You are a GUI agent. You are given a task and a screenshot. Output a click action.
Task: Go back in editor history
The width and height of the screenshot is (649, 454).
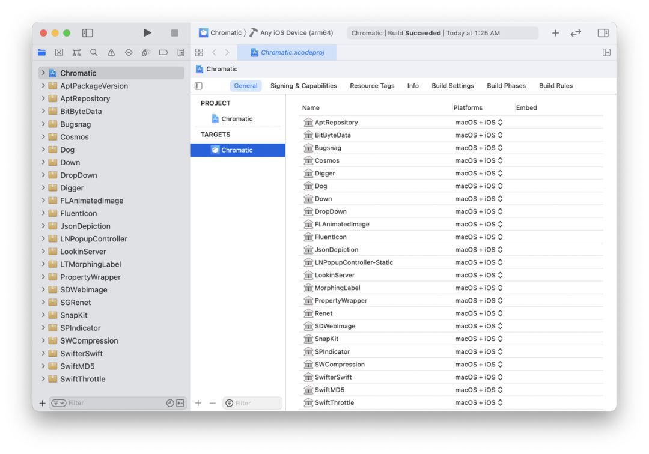click(214, 52)
